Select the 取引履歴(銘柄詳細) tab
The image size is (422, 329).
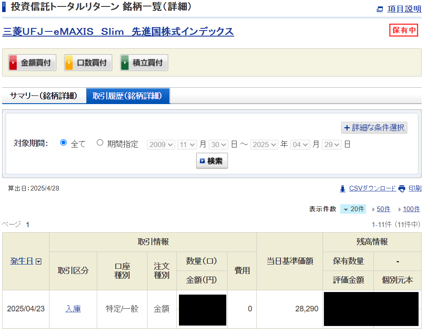[128, 95]
